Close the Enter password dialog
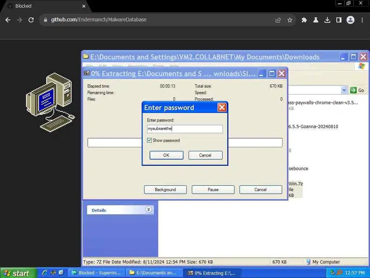This screenshot has width=370, height=278. pyautogui.click(x=222, y=108)
